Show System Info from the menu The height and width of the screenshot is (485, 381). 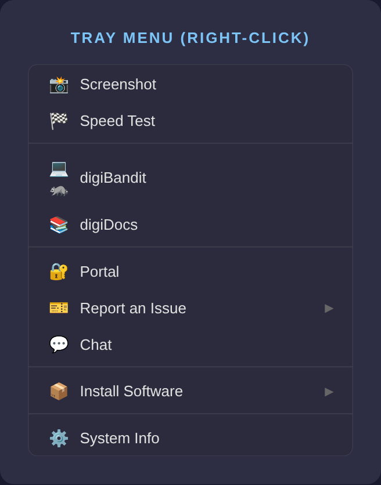[120, 439]
